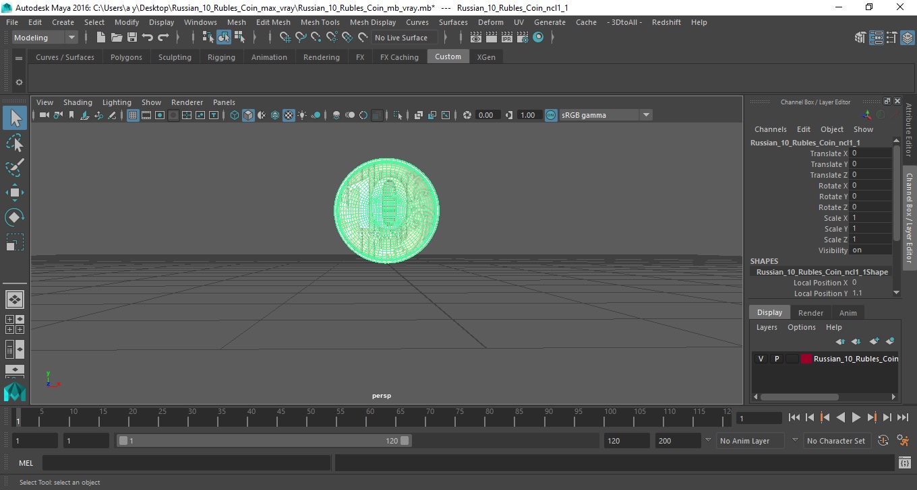Select by hierarchy mode icon

pos(208,38)
